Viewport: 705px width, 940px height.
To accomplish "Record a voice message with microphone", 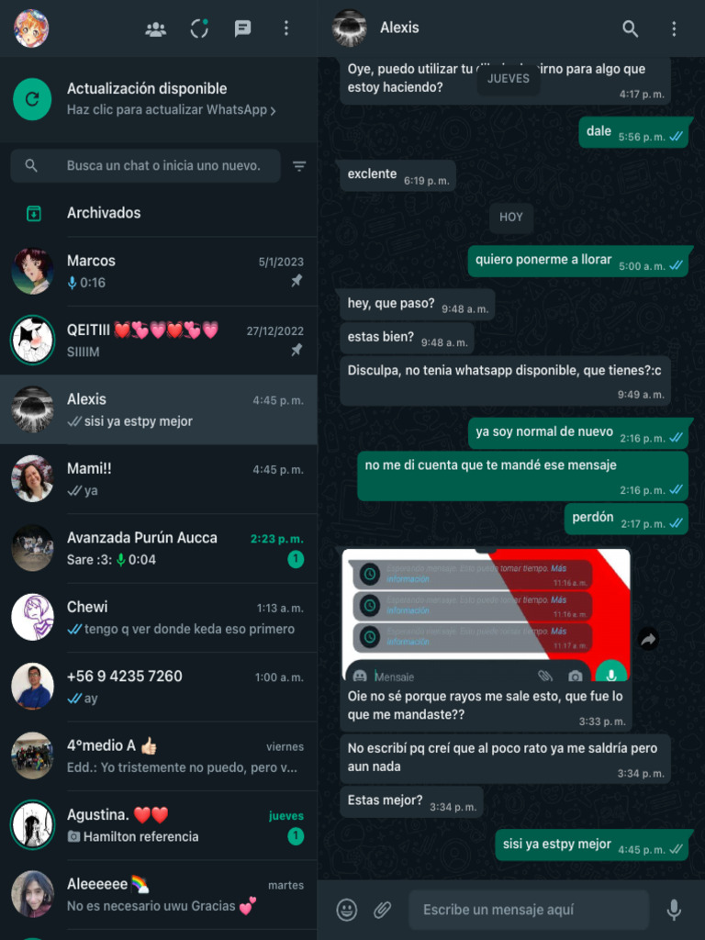I will pyautogui.click(x=674, y=910).
